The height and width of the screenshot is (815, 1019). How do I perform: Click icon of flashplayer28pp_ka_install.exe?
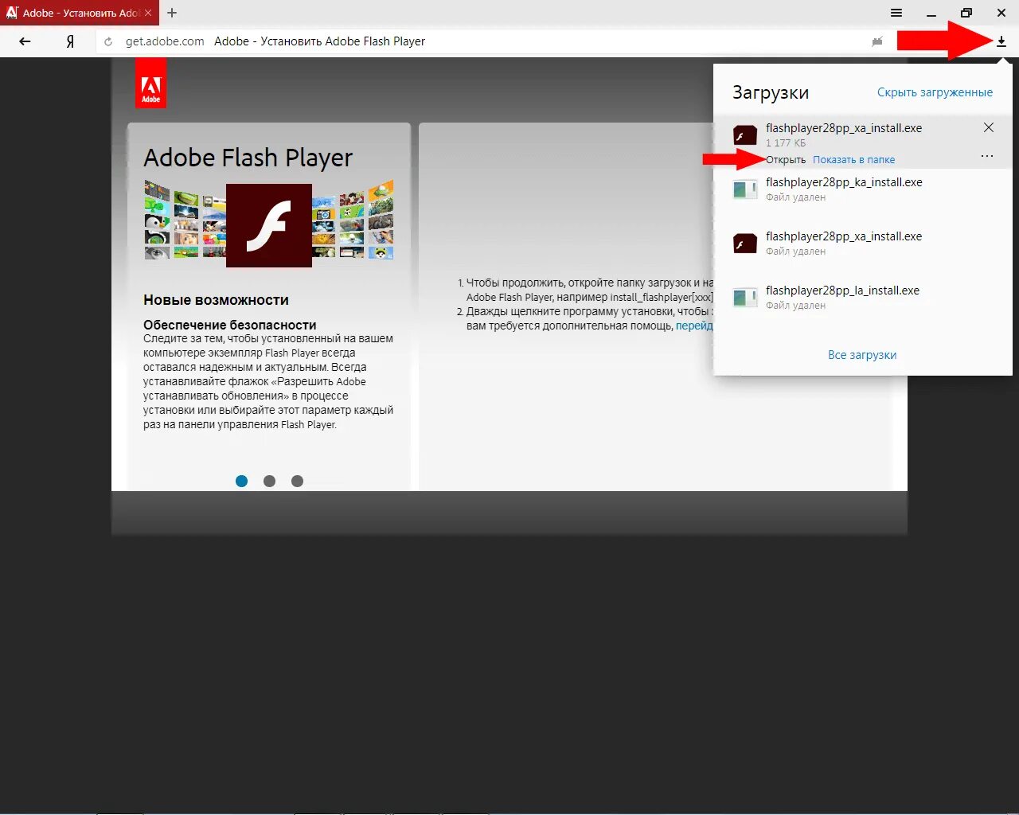[744, 189]
